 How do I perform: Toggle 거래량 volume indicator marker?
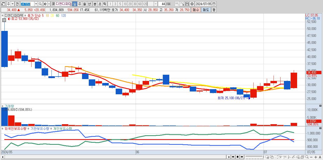3,106
